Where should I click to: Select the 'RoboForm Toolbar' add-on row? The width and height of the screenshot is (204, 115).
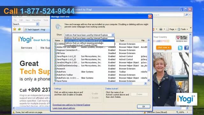click(x=100, y=75)
